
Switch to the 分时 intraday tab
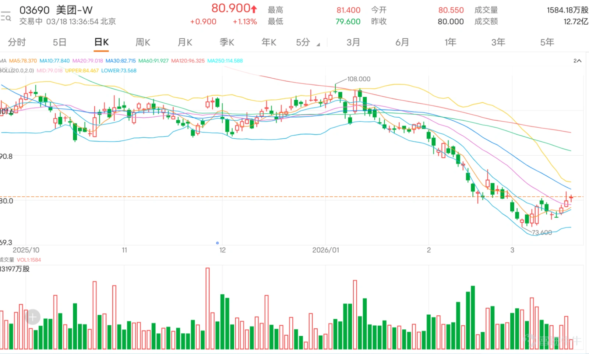pyautogui.click(x=17, y=42)
